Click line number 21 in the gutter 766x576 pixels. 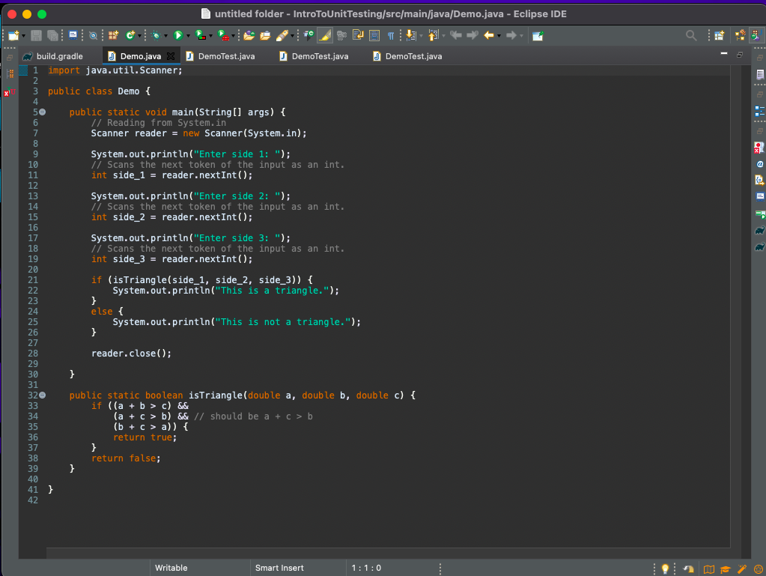click(33, 280)
